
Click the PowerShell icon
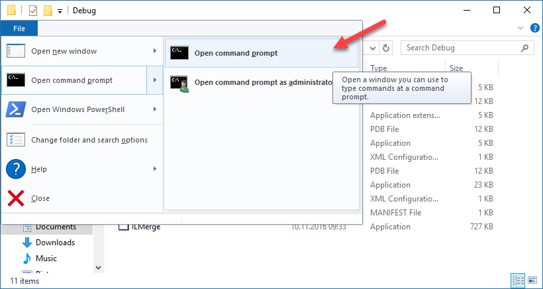click(16, 109)
